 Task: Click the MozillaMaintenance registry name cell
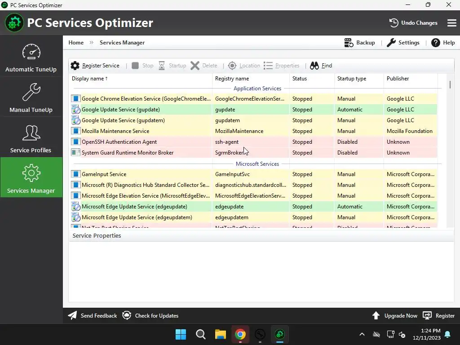tap(251, 131)
